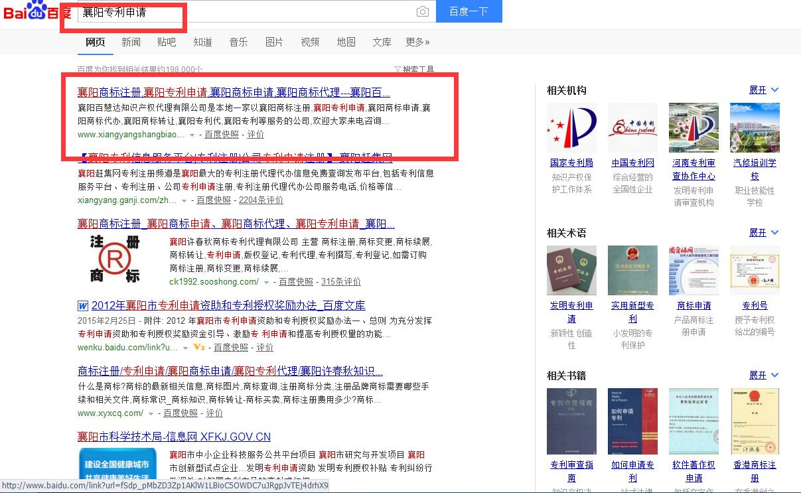The image size is (801, 493).
Task: Click 专利审查指南 book cover
Action: pos(571,421)
